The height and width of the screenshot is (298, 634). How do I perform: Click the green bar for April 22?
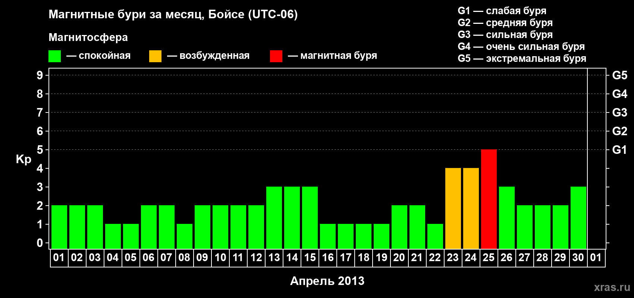coord(435,237)
